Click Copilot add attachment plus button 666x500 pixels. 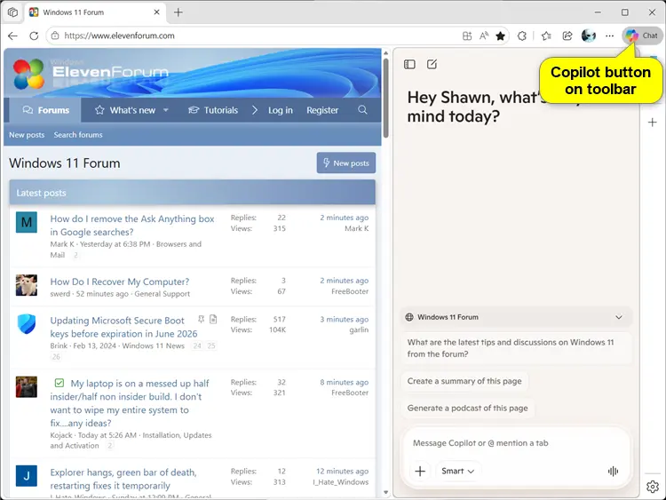(x=420, y=471)
